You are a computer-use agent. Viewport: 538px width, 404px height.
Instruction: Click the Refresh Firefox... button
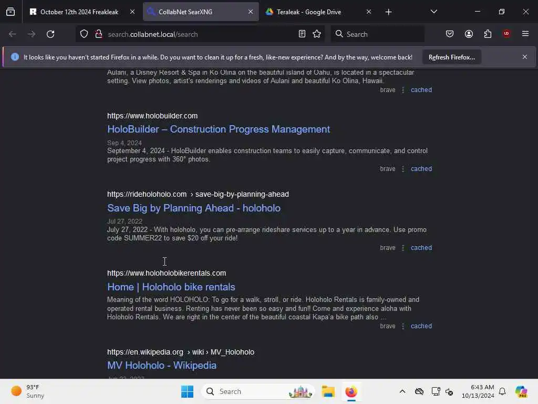[451, 57]
